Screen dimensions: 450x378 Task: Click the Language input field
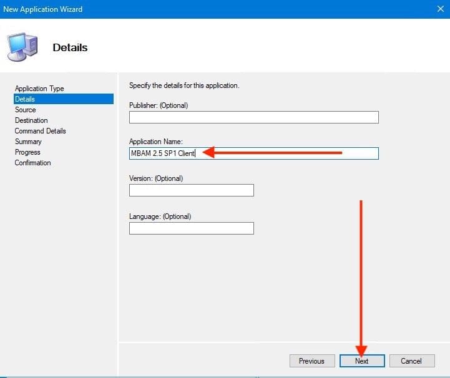tap(191, 228)
